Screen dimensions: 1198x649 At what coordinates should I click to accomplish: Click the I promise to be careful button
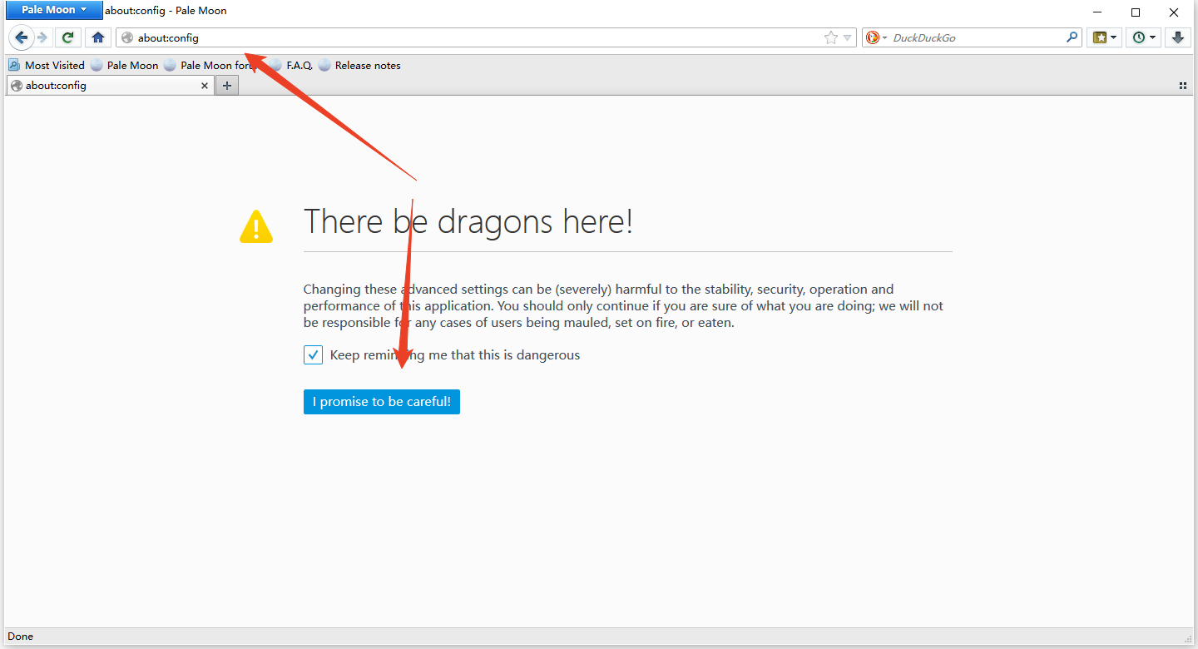pyautogui.click(x=381, y=402)
